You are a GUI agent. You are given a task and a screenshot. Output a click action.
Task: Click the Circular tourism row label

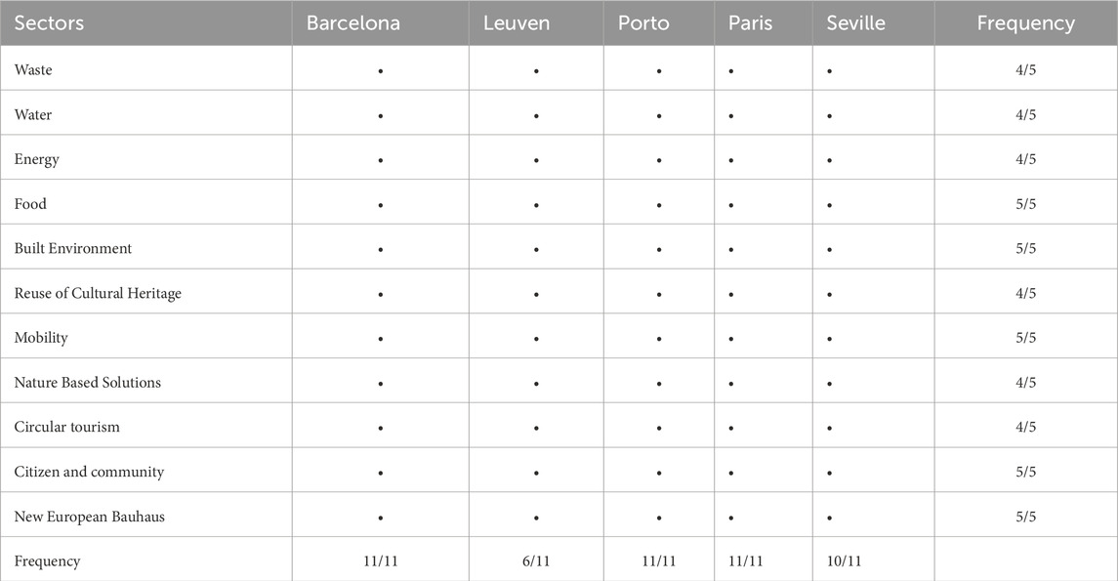coord(67,428)
